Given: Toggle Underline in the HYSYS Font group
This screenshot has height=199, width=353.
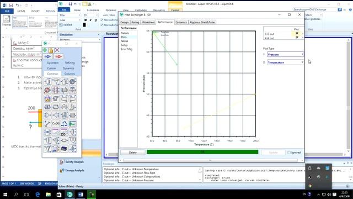Looking at the screenshot, I should click(x=95, y=20).
